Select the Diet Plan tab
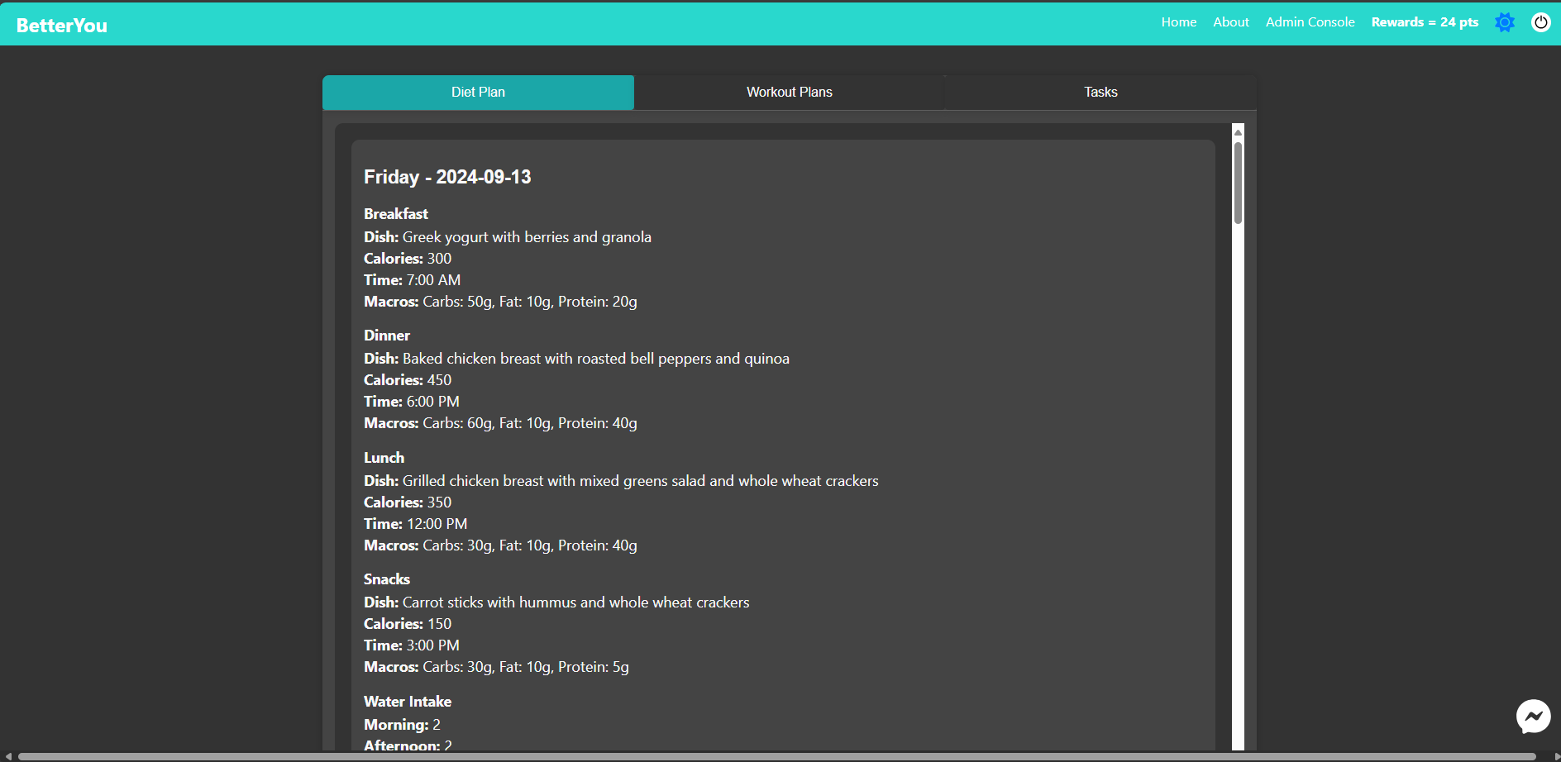 478,93
